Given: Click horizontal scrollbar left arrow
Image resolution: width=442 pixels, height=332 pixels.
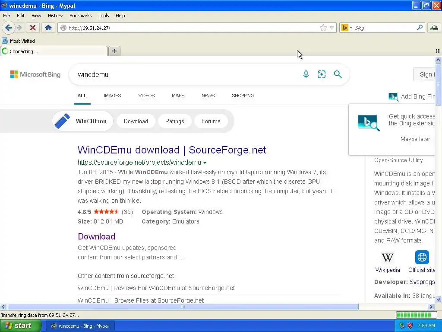Looking at the screenshot, I should pyautogui.click(x=3, y=306).
